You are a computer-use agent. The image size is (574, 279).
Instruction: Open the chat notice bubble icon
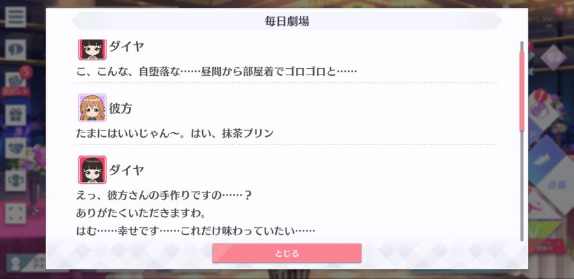tap(15, 49)
